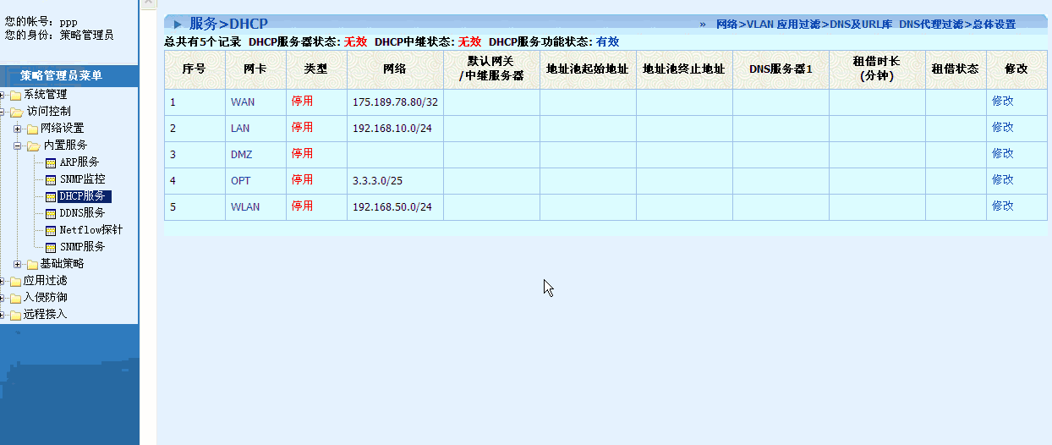Image resolution: width=1052 pixels, height=445 pixels.
Task: Click the 类型 column header
Action: (316, 69)
